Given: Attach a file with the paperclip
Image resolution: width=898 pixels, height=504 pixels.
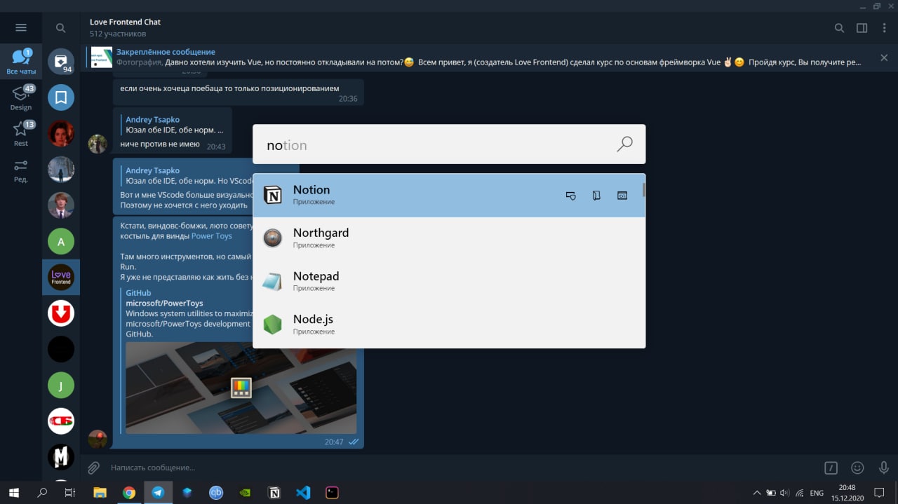Looking at the screenshot, I should [93, 468].
